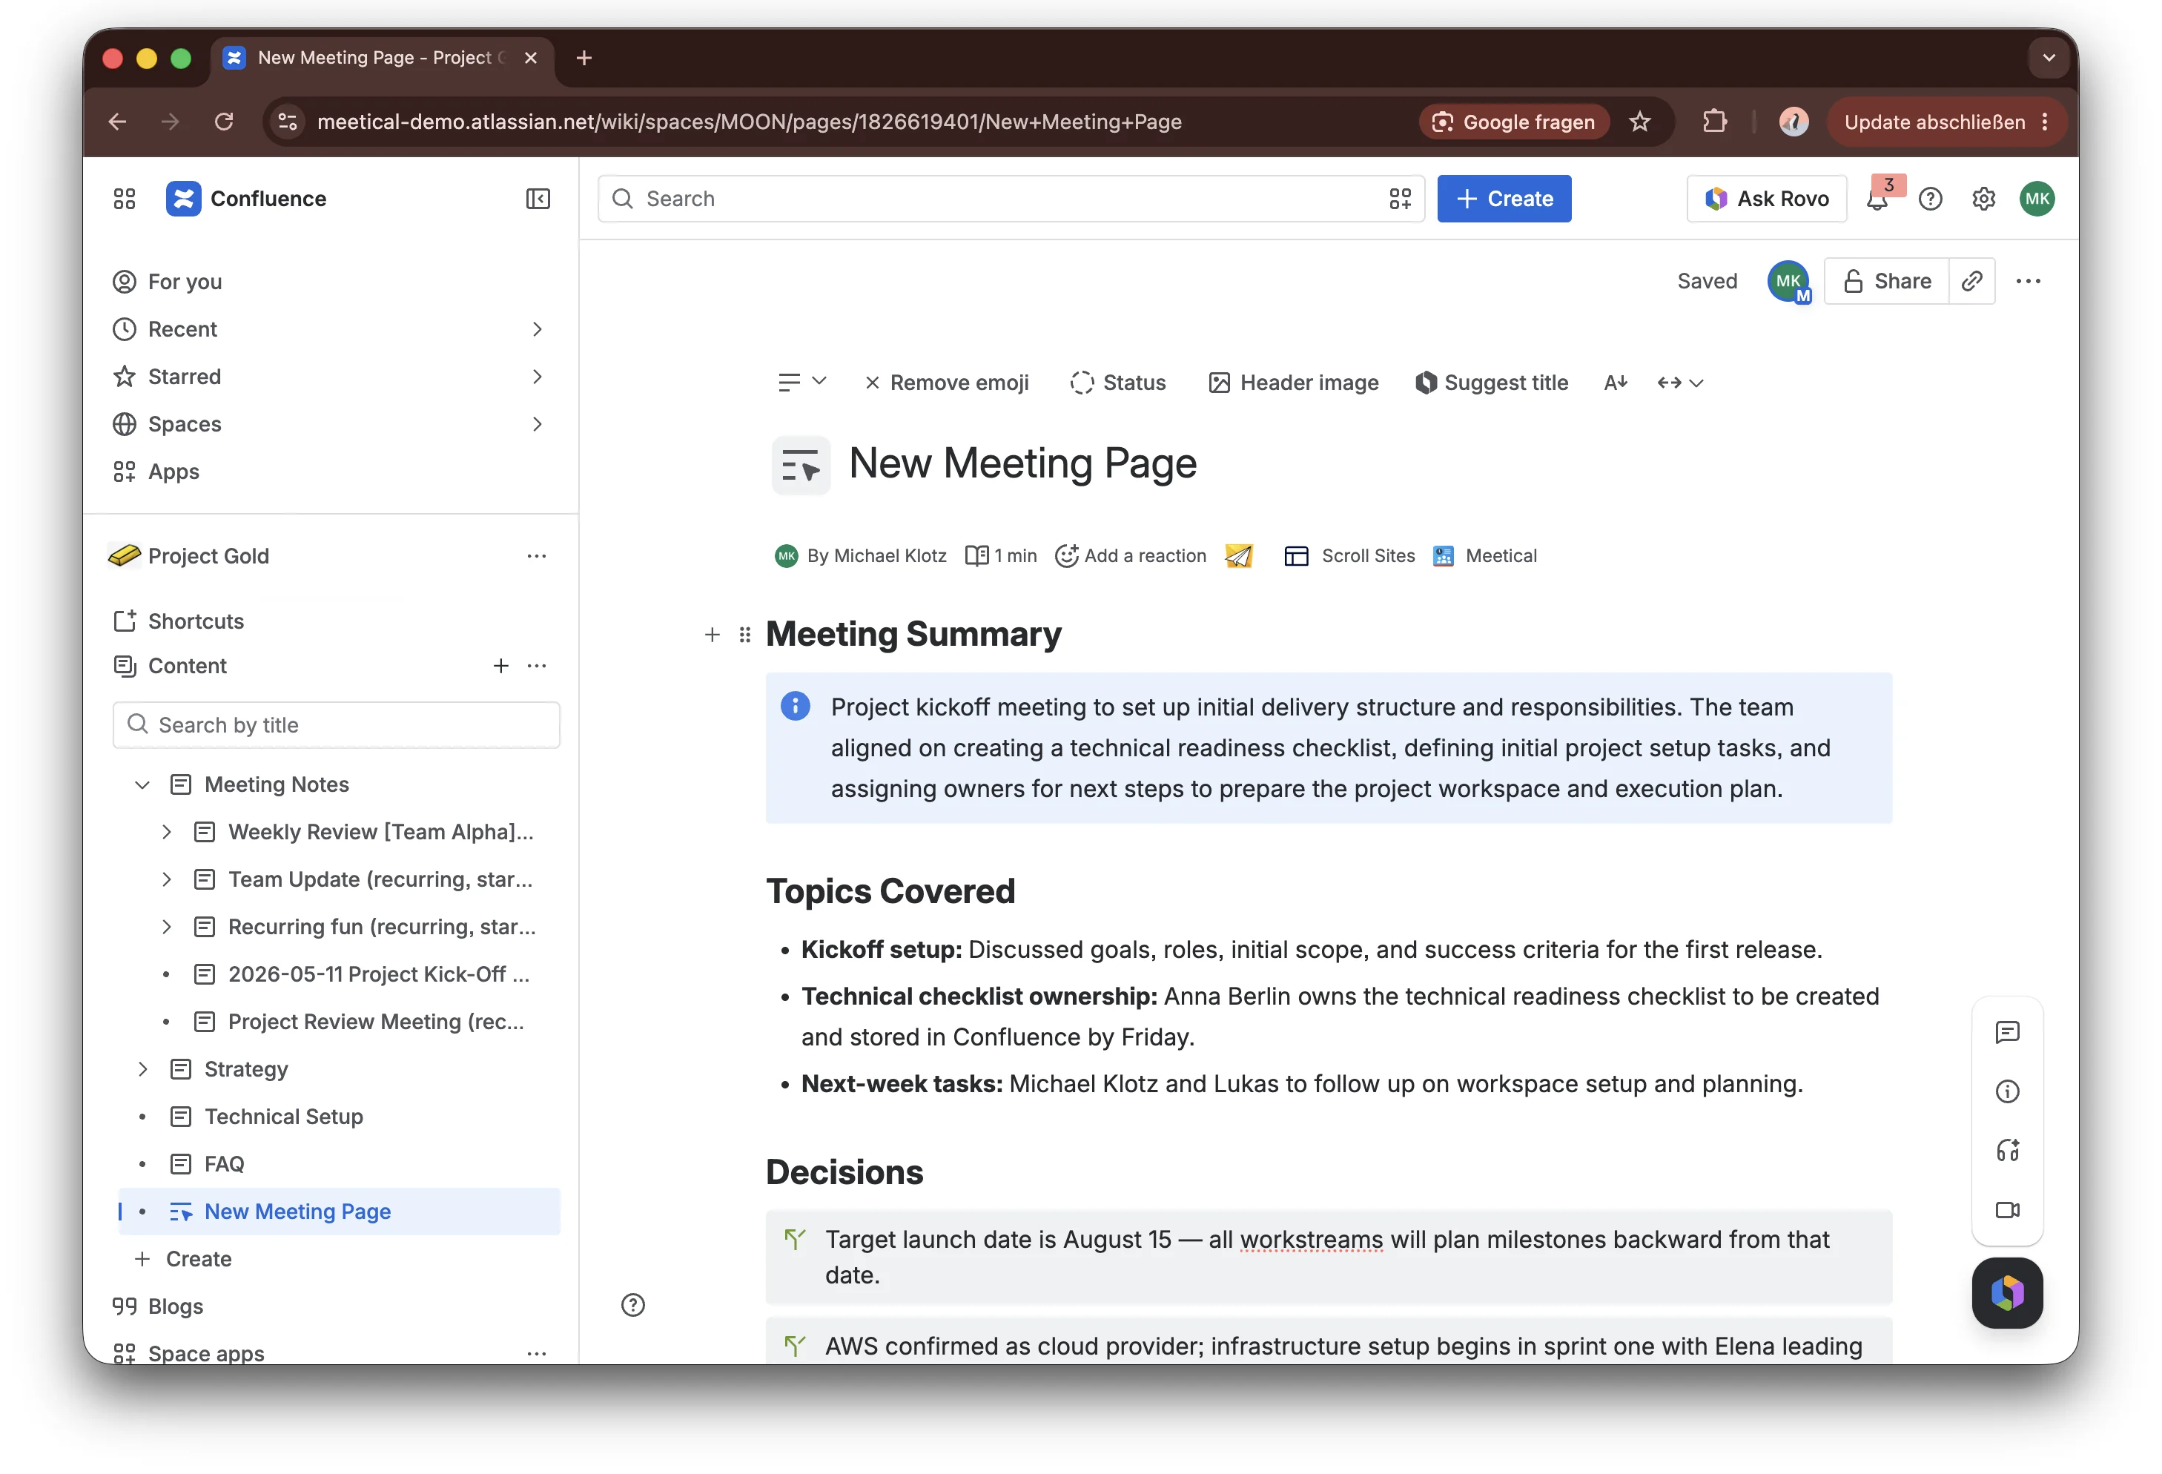The image size is (2162, 1474).
Task: Open the page width dropdown
Action: coord(1680,383)
